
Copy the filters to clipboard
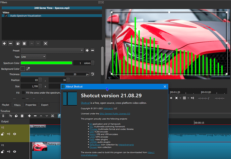[x=18, y=44]
